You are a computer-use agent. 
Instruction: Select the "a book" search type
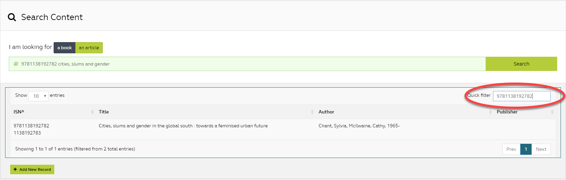[64, 48]
